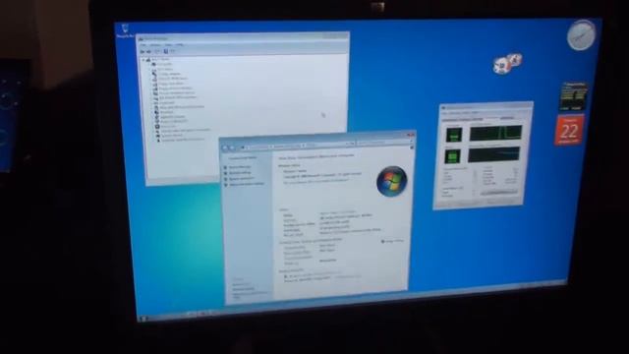Open the Action menu in Device Manager
629x354 pixels.
155,45
